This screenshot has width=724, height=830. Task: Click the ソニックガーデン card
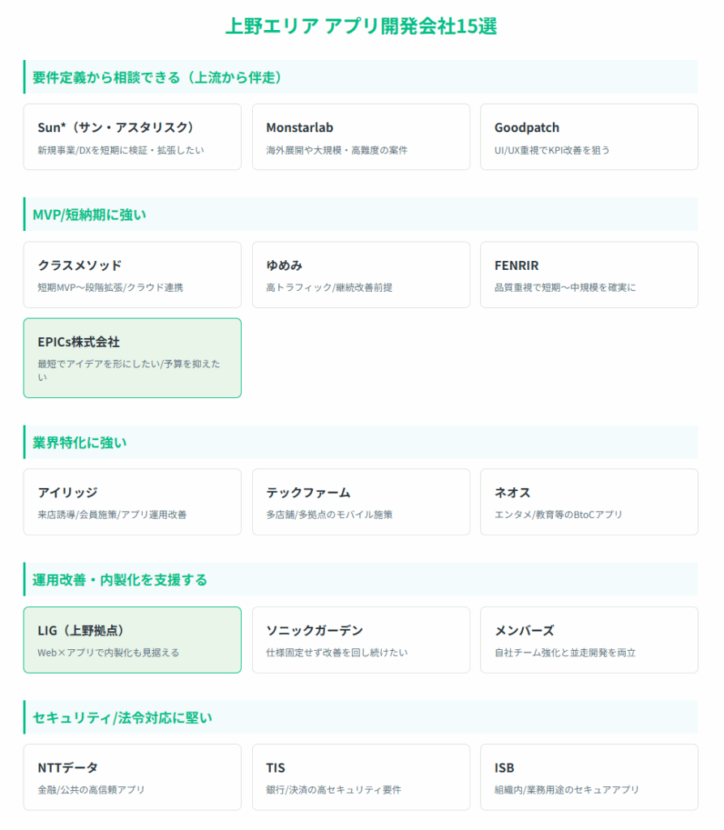(x=361, y=640)
